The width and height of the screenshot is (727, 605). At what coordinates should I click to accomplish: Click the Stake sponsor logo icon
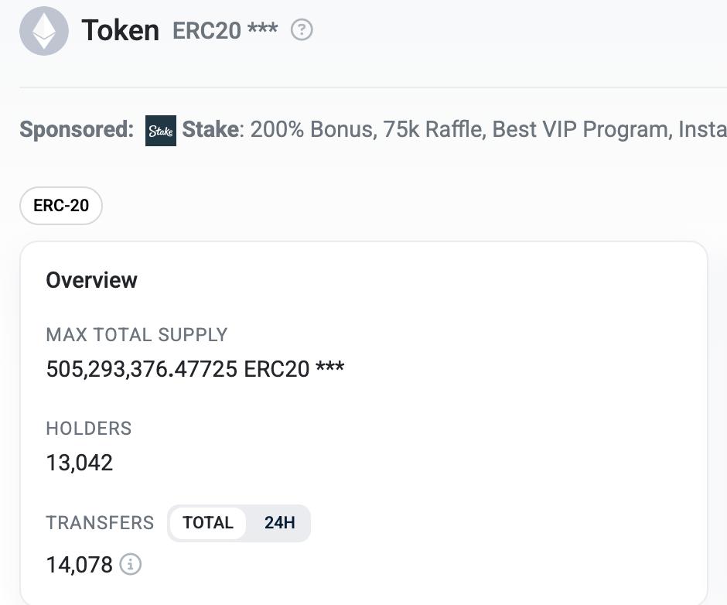[161, 131]
